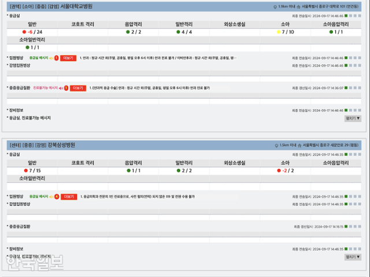Click 코호트 격리 column header in 서울대학교병원 table
This screenshot has height=277, width=370.
click(x=83, y=24)
